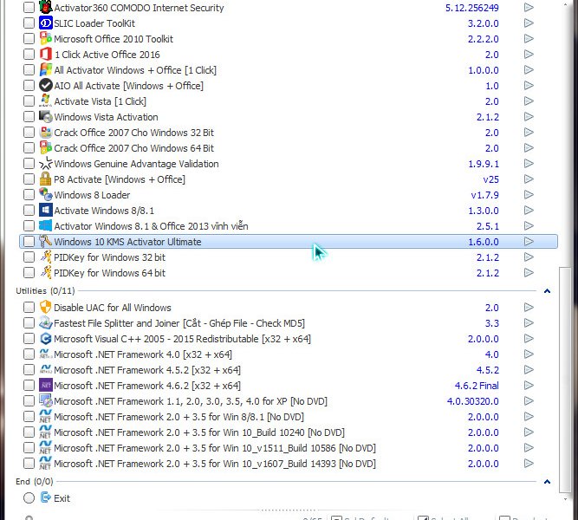Click the scrollbar down arrow
The image size is (578, 520).
[565, 499]
